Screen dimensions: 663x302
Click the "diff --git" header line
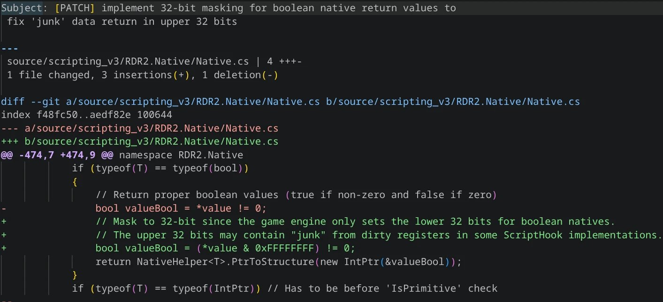pos(290,102)
